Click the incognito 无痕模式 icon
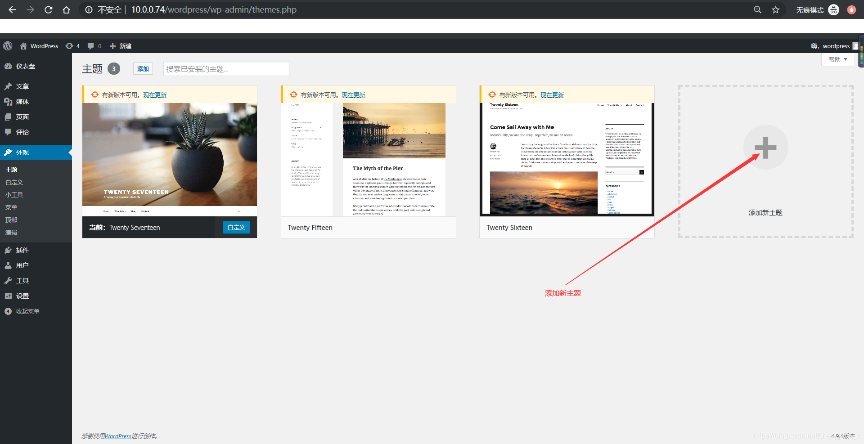Viewport: 864px width, 444px height. pos(833,9)
